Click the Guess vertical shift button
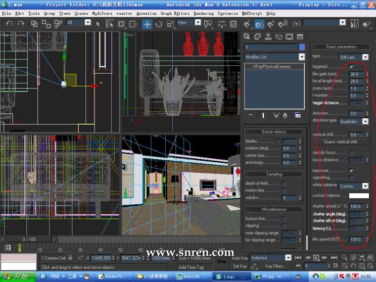The image size is (376, 282). click(x=340, y=141)
